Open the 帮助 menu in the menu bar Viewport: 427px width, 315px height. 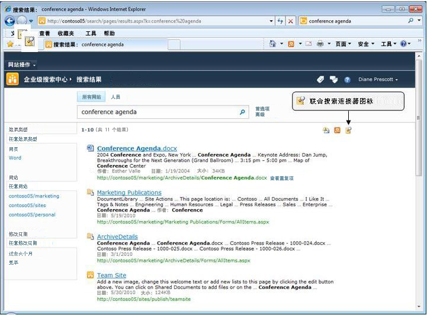click(x=109, y=33)
